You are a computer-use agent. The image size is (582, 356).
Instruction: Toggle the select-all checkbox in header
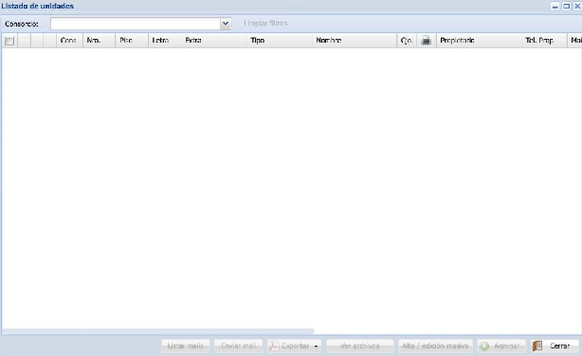coord(9,41)
